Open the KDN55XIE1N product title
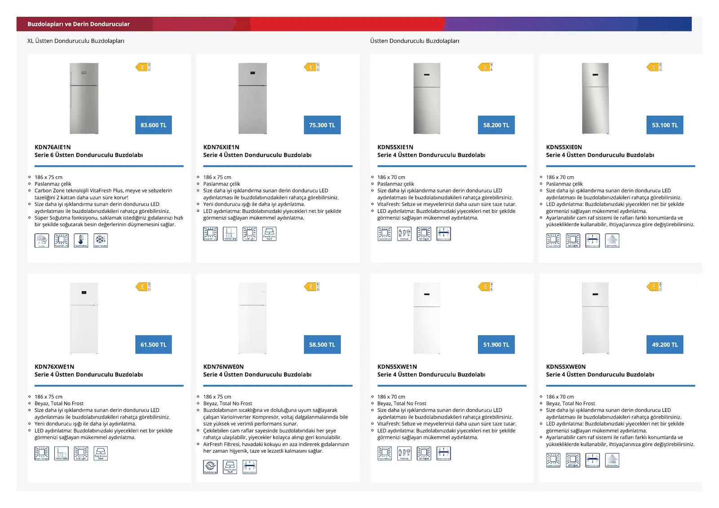This screenshot has width=719, height=508. [395, 147]
